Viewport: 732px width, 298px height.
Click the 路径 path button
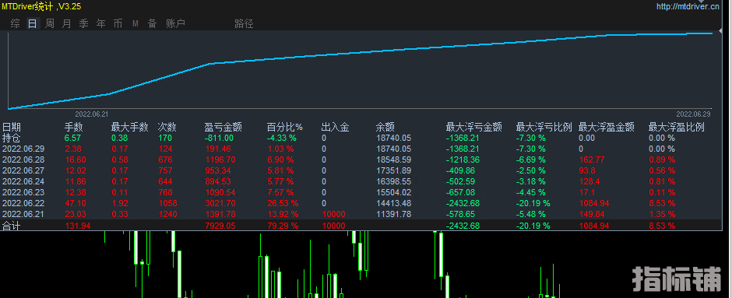point(244,24)
